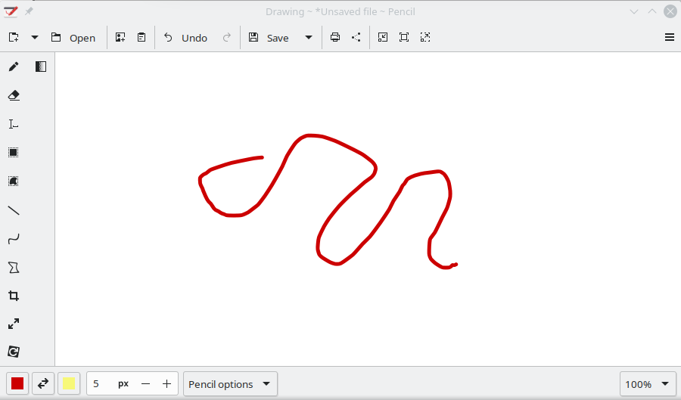The image size is (681, 400).
Task: Click the Share icon in toolbar
Action: tap(356, 37)
